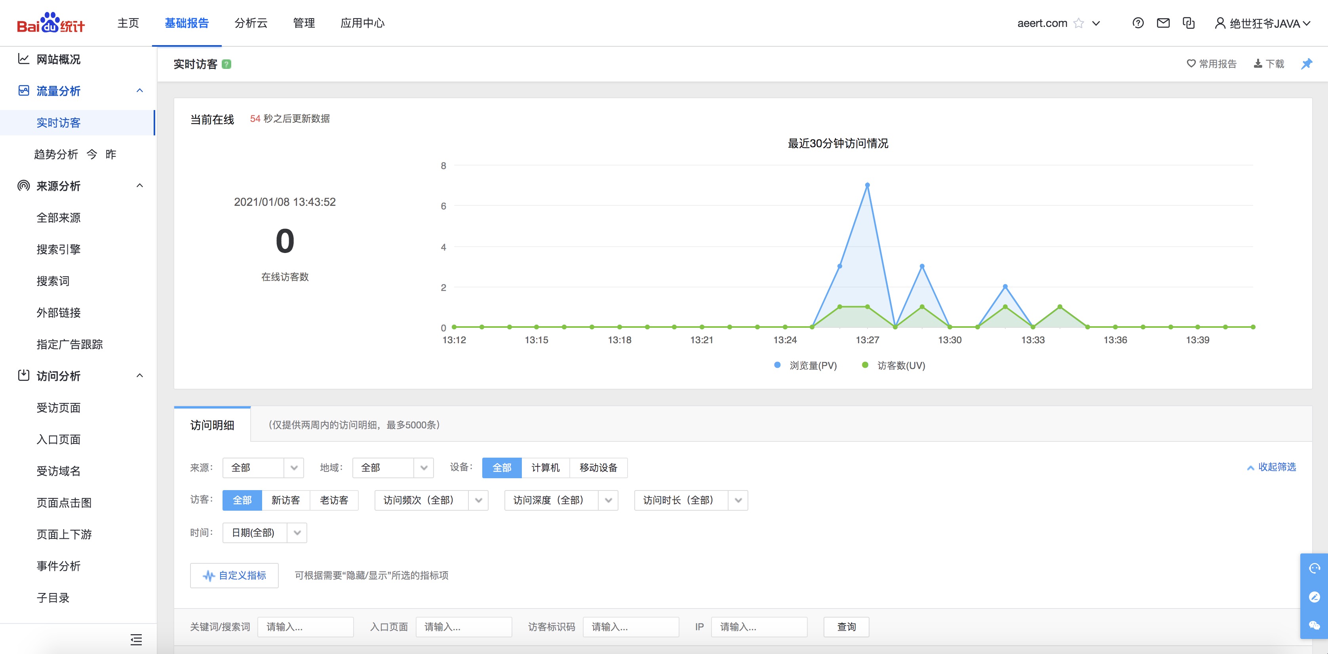Click the green help badge next to 实时访客
This screenshot has height=654, width=1328.
point(226,65)
